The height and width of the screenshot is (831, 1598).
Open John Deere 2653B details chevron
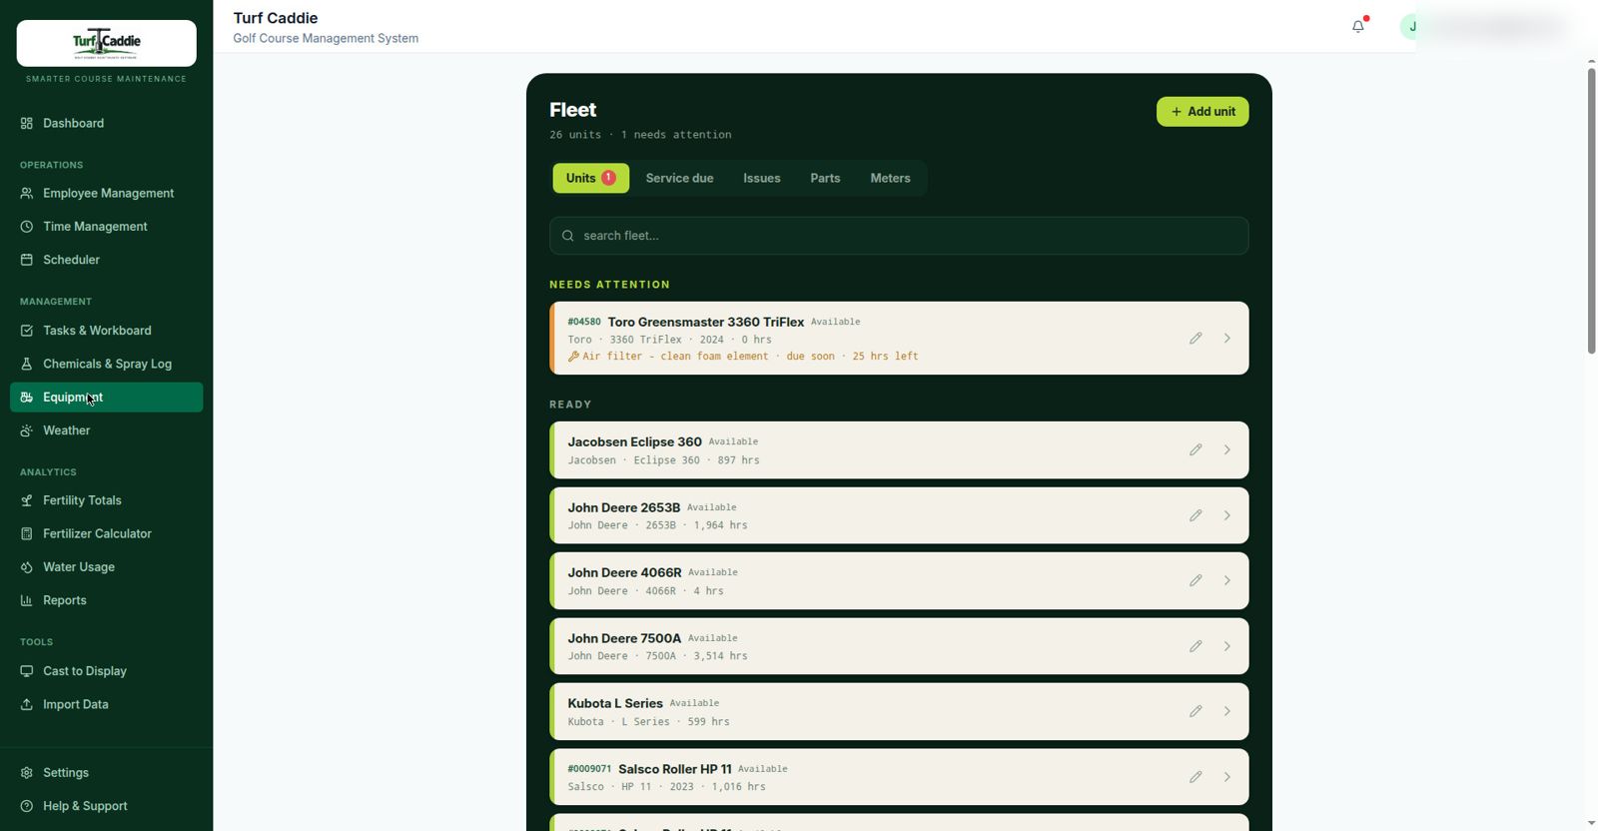click(1227, 515)
